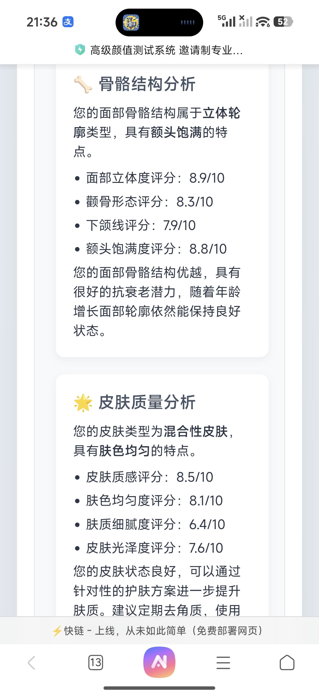Tap the 皮肤光泽度评分 7.6/10 item
The image size is (319, 695).
154,548
